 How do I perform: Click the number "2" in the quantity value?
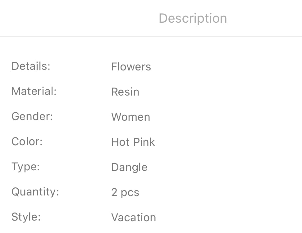(114, 193)
